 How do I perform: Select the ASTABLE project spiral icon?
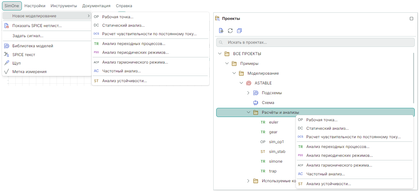click(x=249, y=83)
